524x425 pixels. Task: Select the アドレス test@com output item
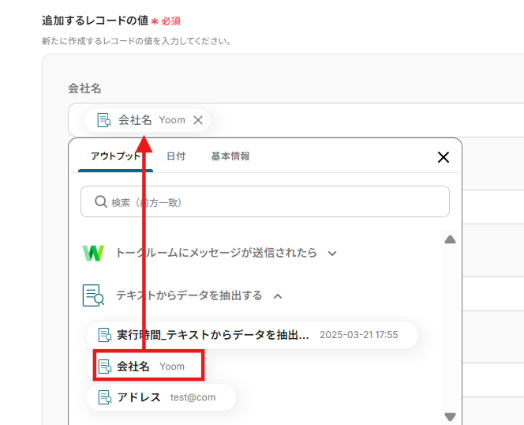pyautogui.click(x=161, y=397)
